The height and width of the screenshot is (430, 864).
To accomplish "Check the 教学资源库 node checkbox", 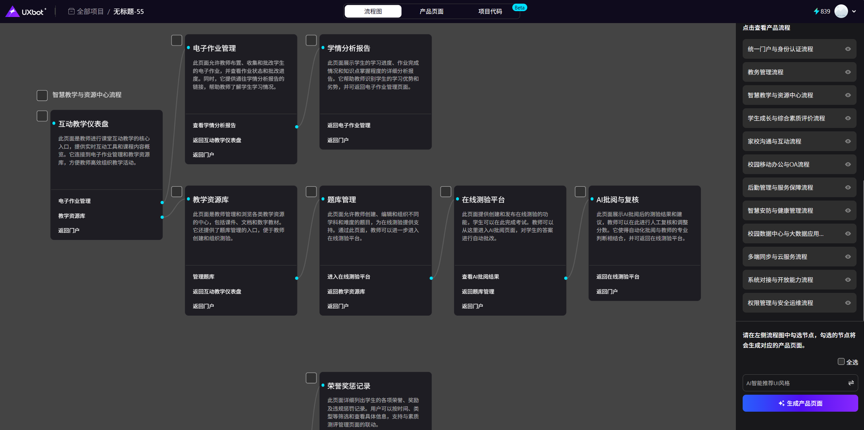I will tap(177, 192).
